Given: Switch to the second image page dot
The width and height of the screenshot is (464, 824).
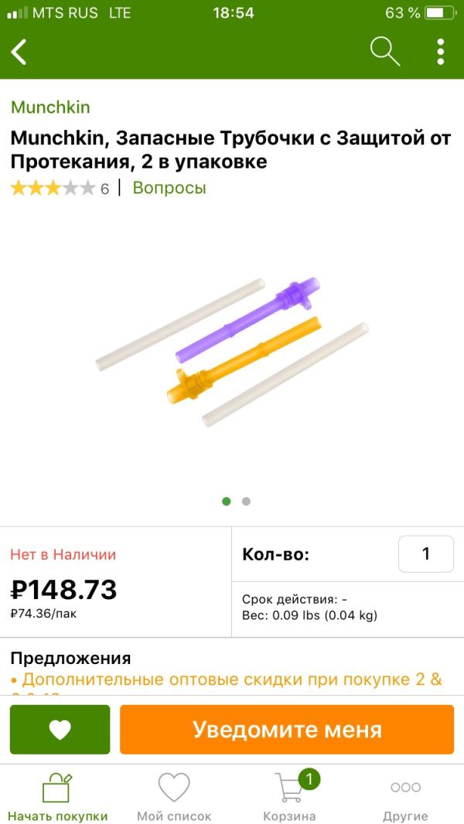Looking at the screenshot, I should [246, 501].
